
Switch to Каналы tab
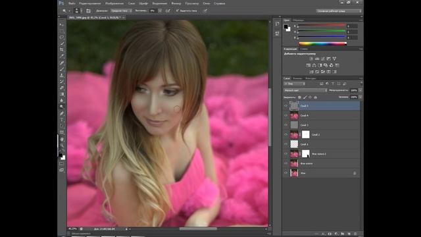pos(297,78)
